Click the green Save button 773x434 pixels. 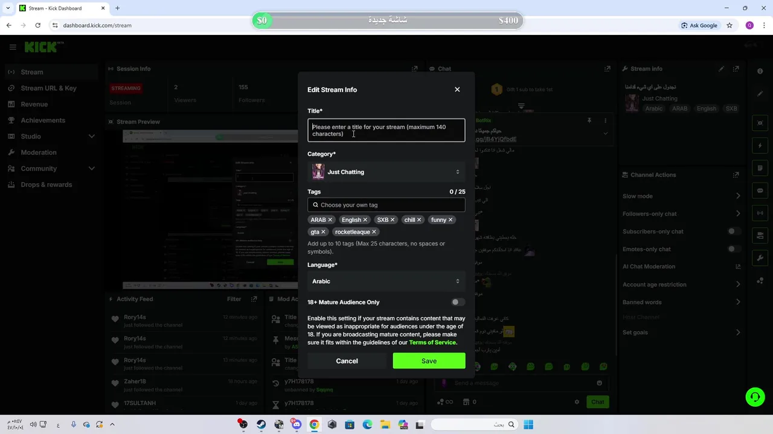pyautogui.click(x=429, y=361)
